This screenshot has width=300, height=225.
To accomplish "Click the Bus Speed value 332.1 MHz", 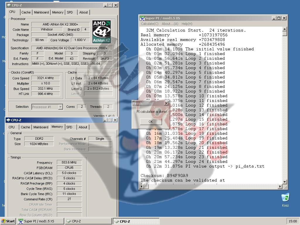I will point(45,88).
